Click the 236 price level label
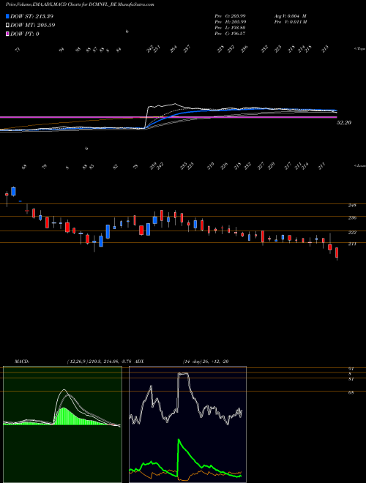This screenshot has width=366, height=483. [352, 218]
